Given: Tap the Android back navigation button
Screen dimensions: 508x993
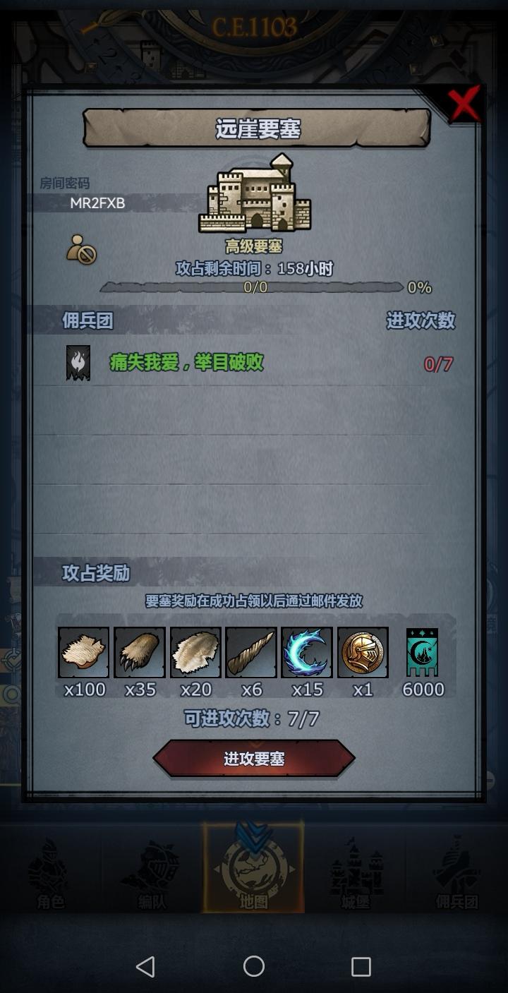Looking at the screenshot, I should pos(145,966).
